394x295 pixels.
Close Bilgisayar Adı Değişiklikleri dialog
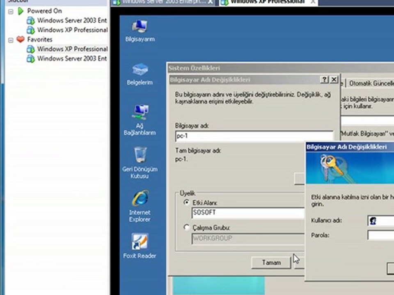point(334,80)
